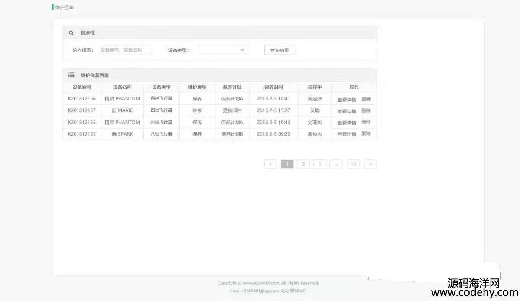Click the magnifier icon beside 搜索框
520x301 pixels.
coord(71,33)
